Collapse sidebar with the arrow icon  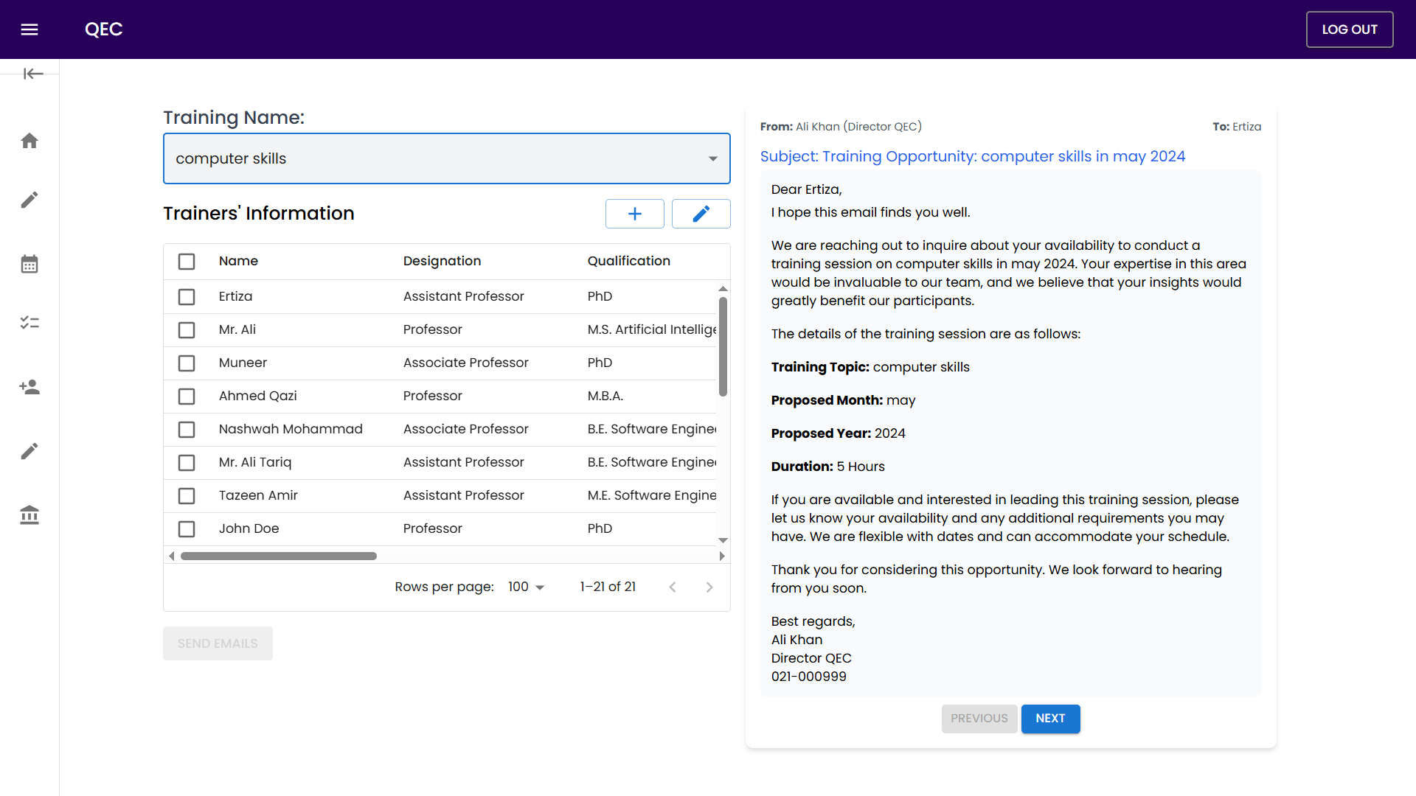(33, 74)
